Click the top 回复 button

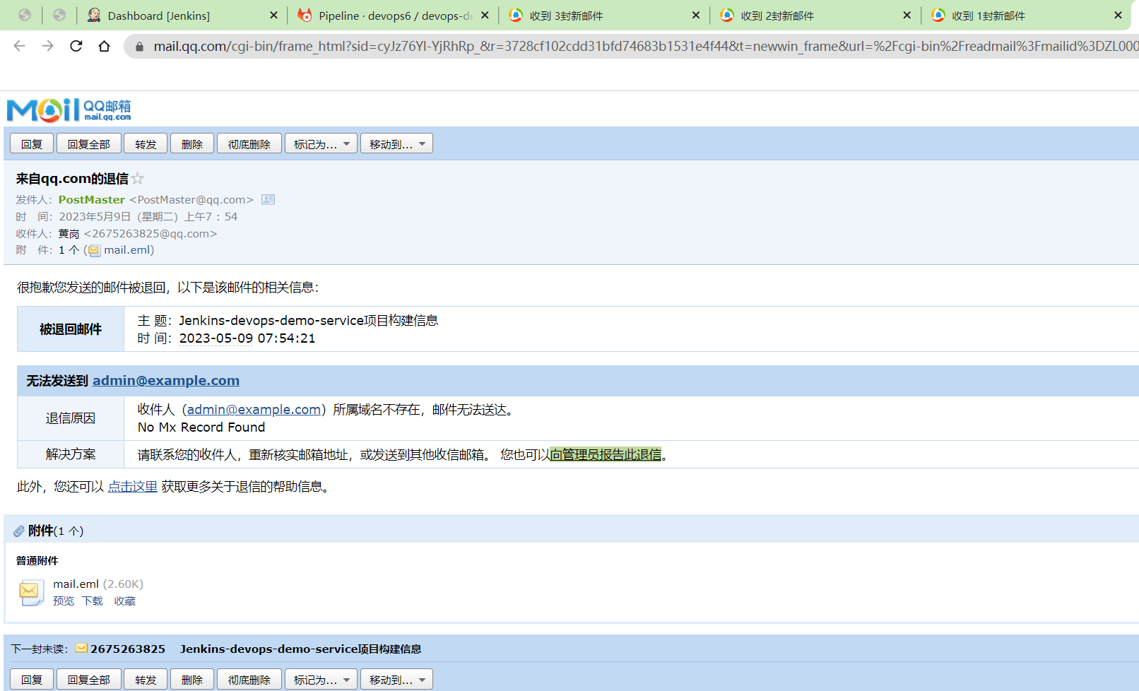(x=32, y=143)
